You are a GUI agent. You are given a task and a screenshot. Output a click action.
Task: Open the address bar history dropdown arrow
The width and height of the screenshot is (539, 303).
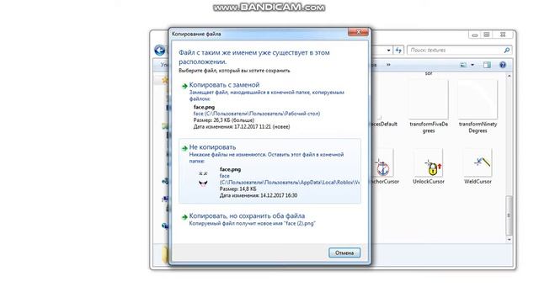coord(388,50)
